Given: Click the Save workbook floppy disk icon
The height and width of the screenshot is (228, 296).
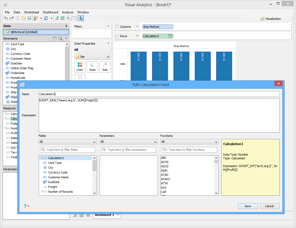Looking at the screenshot, I should click(29, 18).
